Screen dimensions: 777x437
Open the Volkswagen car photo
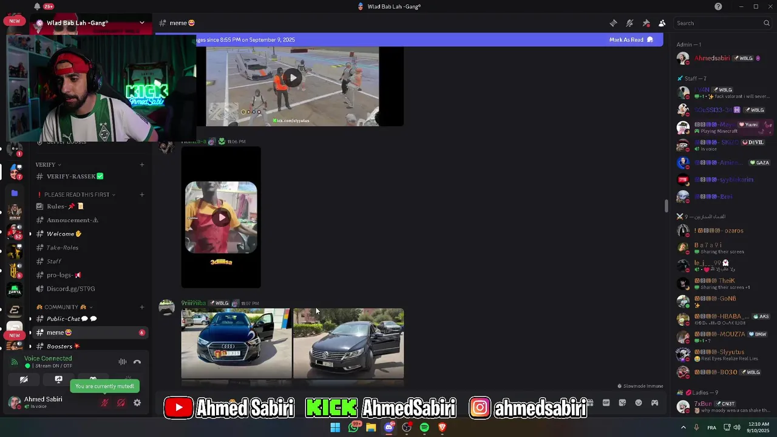click(348, 344)
